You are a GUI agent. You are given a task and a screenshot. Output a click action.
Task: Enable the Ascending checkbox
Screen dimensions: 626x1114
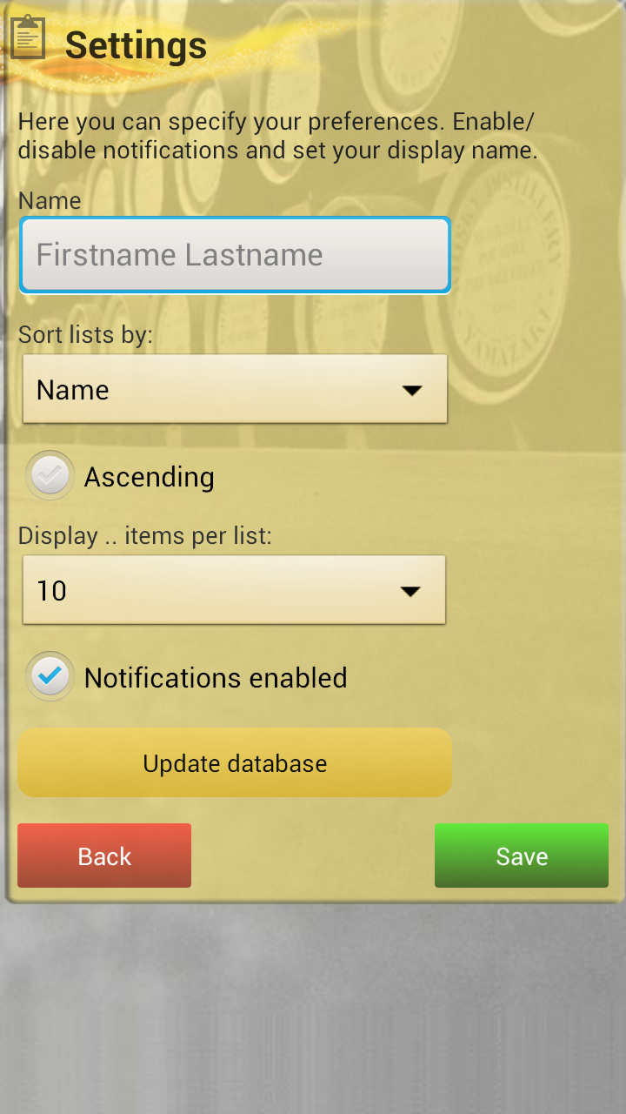[x=50, y=476]
